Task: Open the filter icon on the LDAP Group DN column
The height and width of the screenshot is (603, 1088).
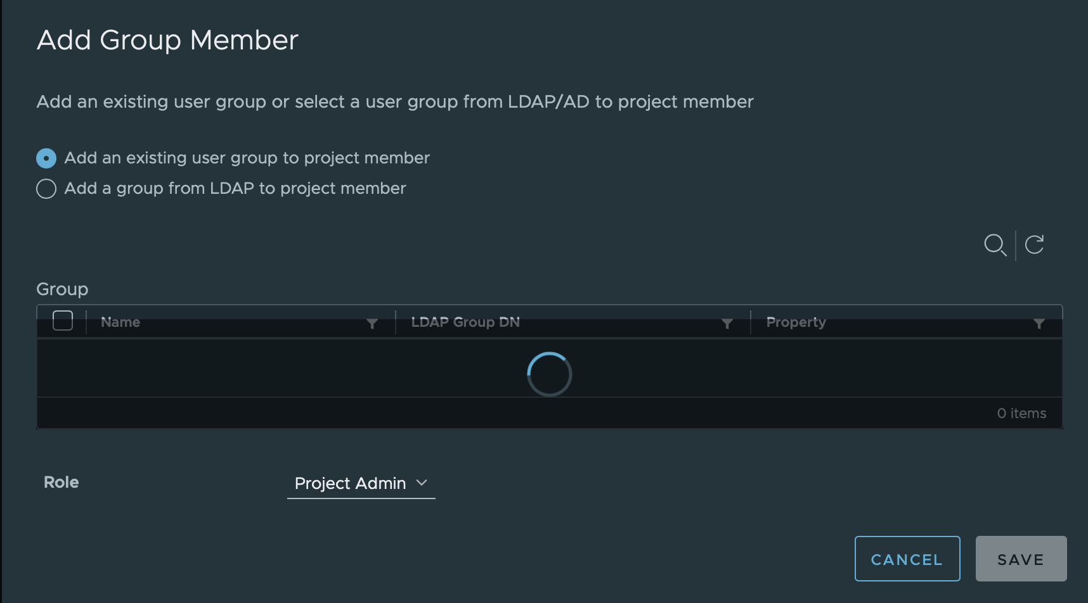Action: point(727,324)
